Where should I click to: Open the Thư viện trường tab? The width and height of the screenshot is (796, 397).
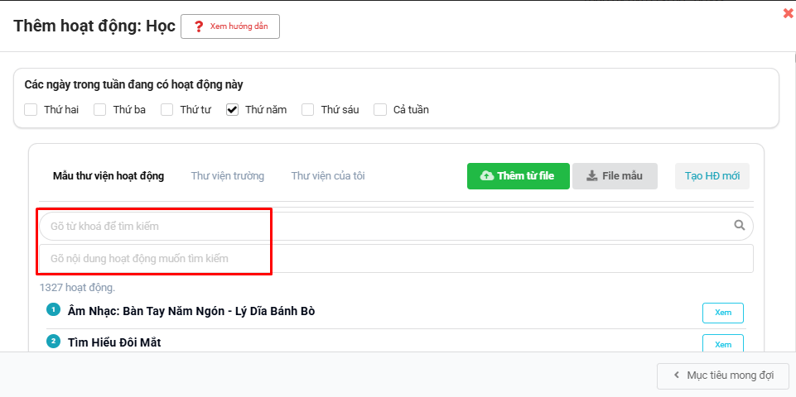click(228, 176)
